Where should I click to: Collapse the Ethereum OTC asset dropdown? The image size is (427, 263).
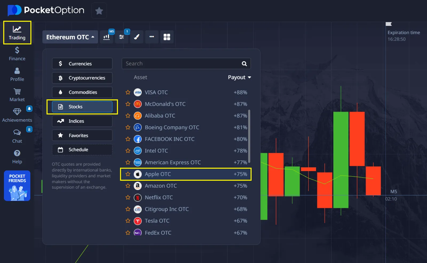[x=70, y=37]
